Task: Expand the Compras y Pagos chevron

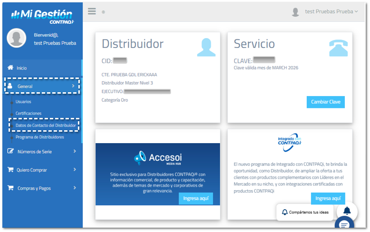Action: [75, 188]
